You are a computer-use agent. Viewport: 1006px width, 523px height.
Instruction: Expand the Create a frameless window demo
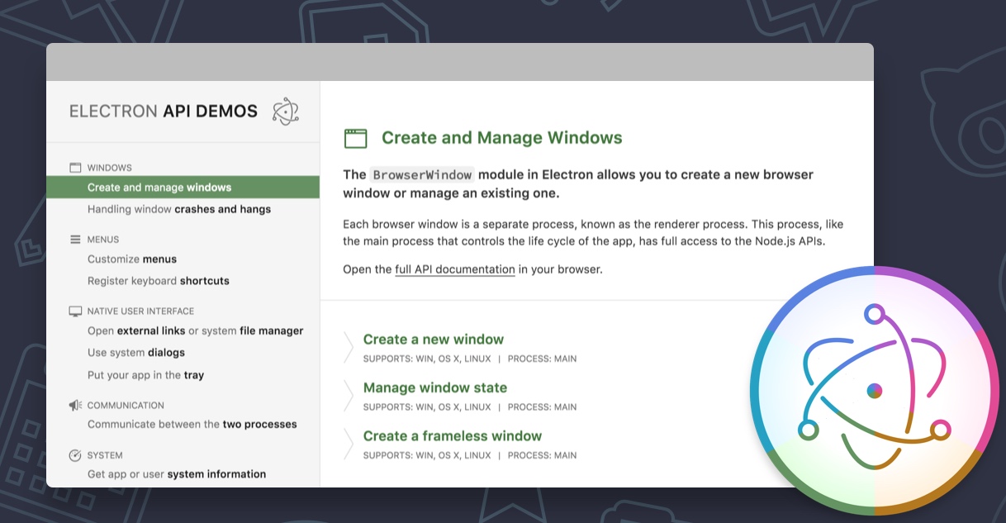[x=453, y=436]
